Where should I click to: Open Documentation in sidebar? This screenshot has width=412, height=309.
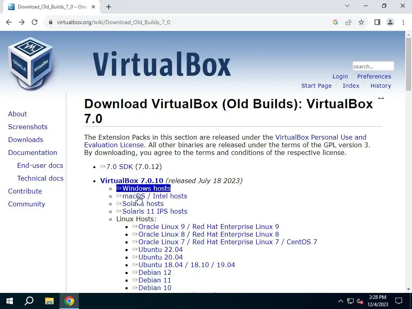tap(33, 152)
